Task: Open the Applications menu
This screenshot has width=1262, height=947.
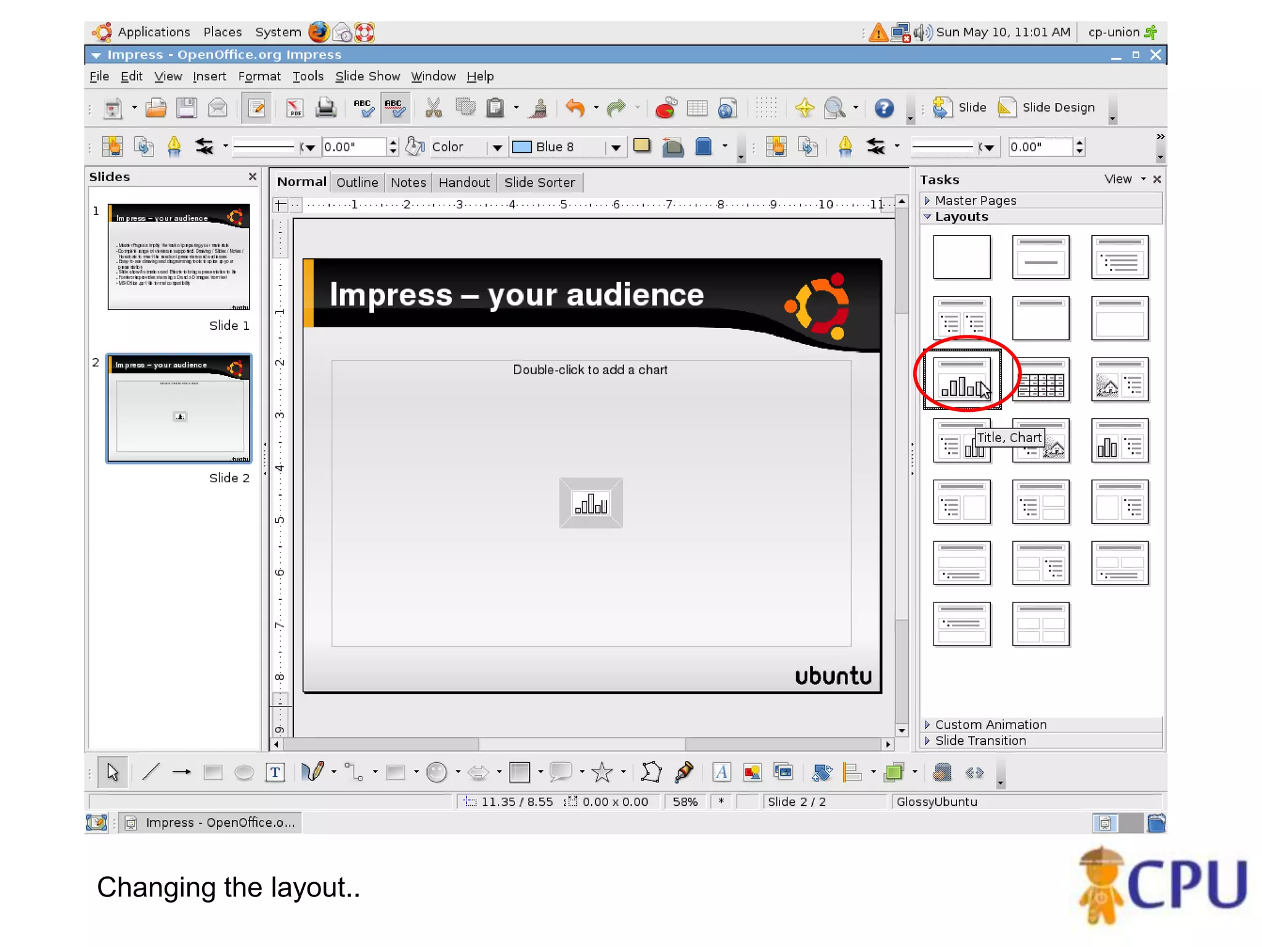Action: pyautogui.click(x=141, y=32)
